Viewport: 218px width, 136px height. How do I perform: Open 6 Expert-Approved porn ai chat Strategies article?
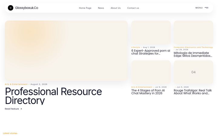click(x=151, y=52)
